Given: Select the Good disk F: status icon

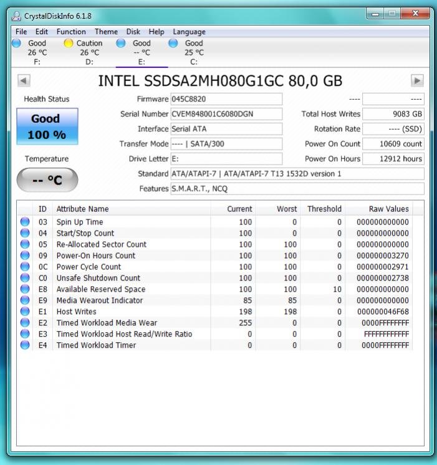Looking at the screenshot, I should [x=16, y=43].
